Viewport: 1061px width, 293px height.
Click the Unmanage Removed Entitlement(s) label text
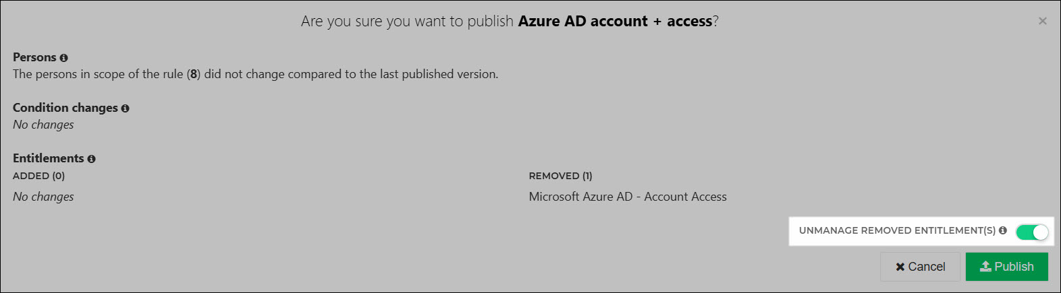[x=897, y=230]
